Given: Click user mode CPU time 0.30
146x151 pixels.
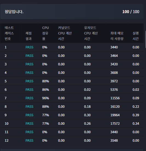Looking at the screenshot, I should tap(87, 115).
